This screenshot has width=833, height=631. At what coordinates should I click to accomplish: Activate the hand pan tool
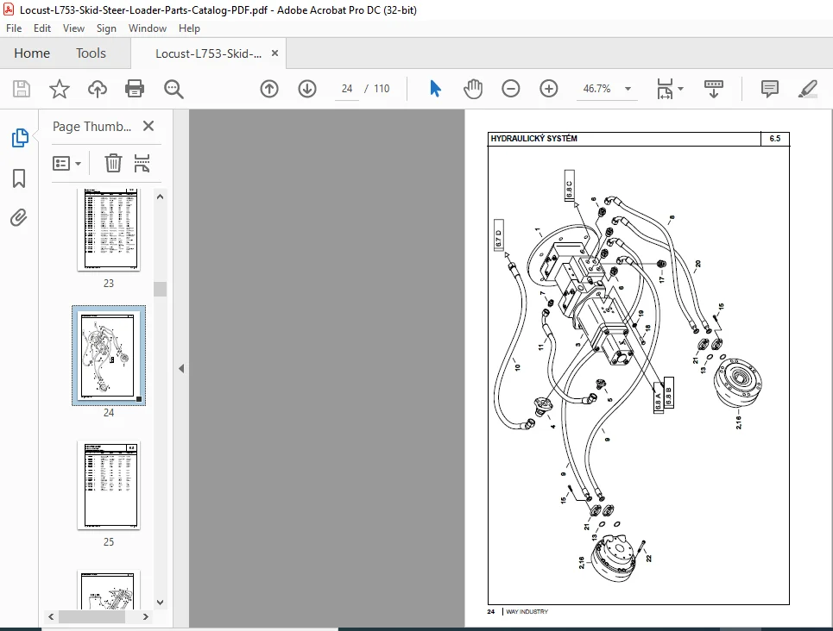click(x=473, y=89)
